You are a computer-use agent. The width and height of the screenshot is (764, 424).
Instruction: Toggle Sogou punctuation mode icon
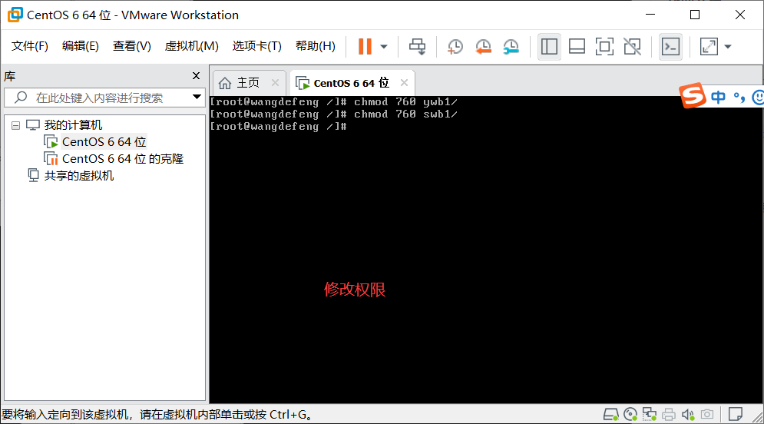tap(739, 98)
